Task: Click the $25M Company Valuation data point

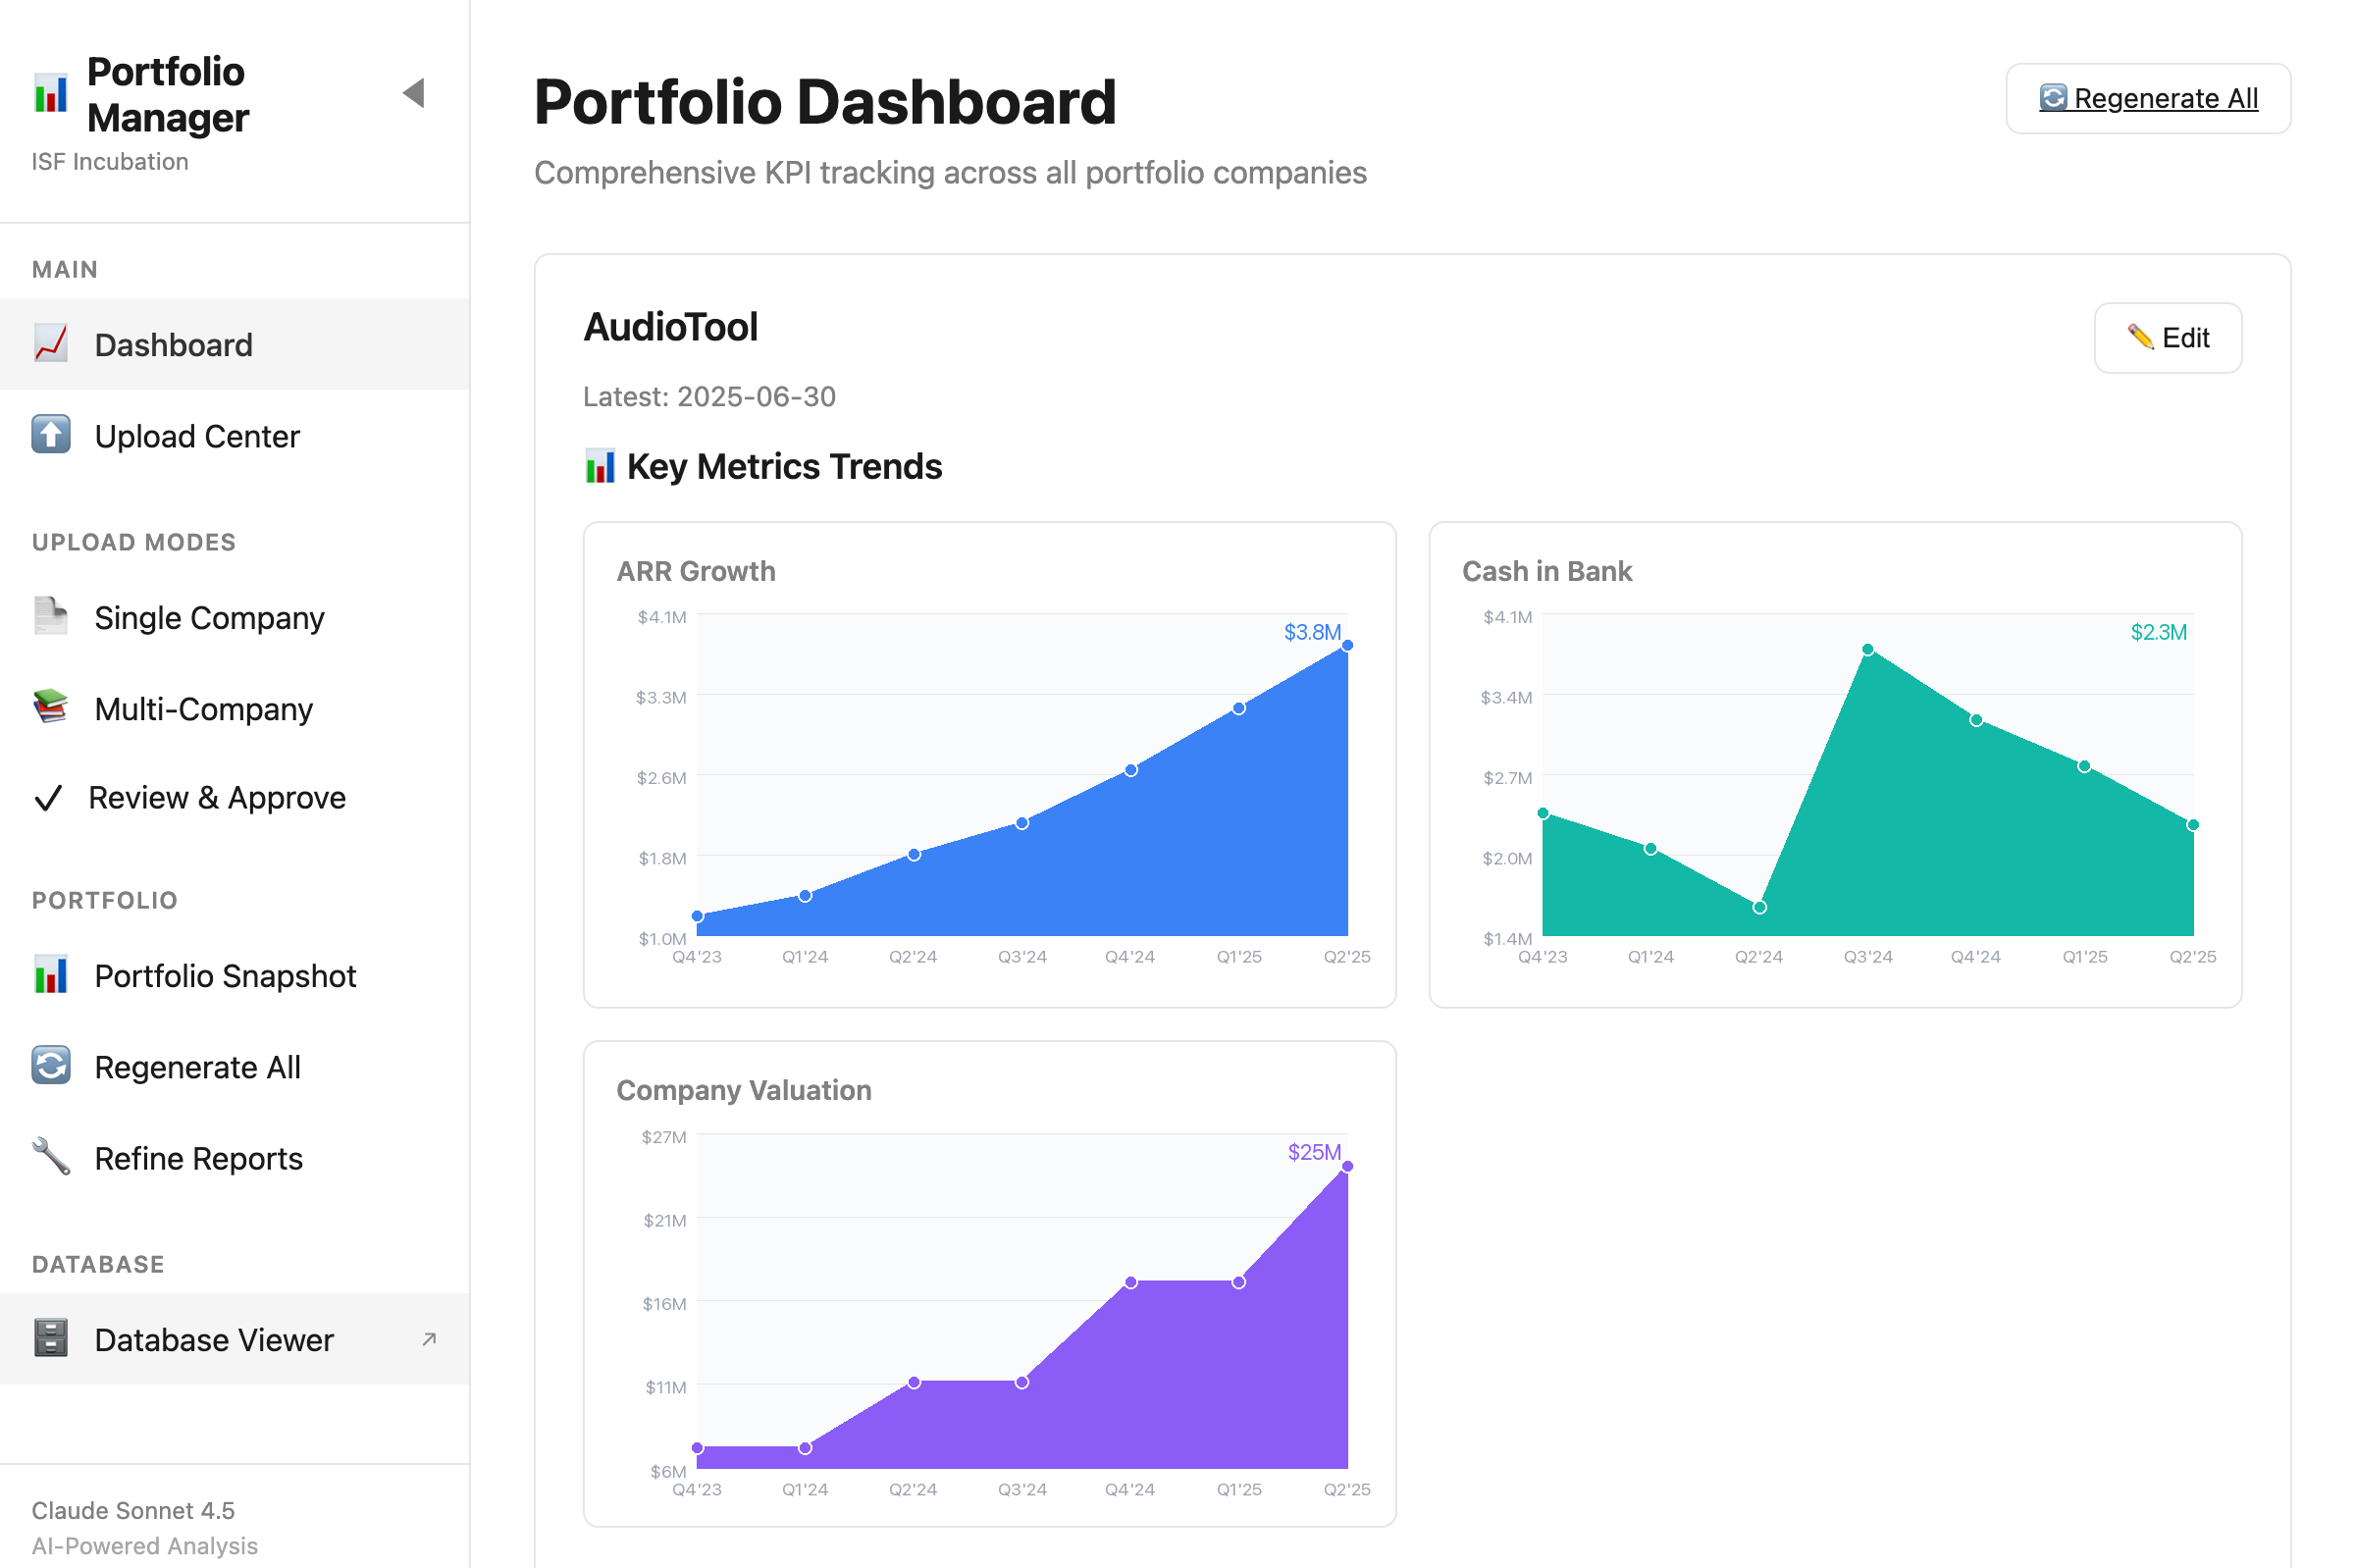Action: tap(1346, 1164)
